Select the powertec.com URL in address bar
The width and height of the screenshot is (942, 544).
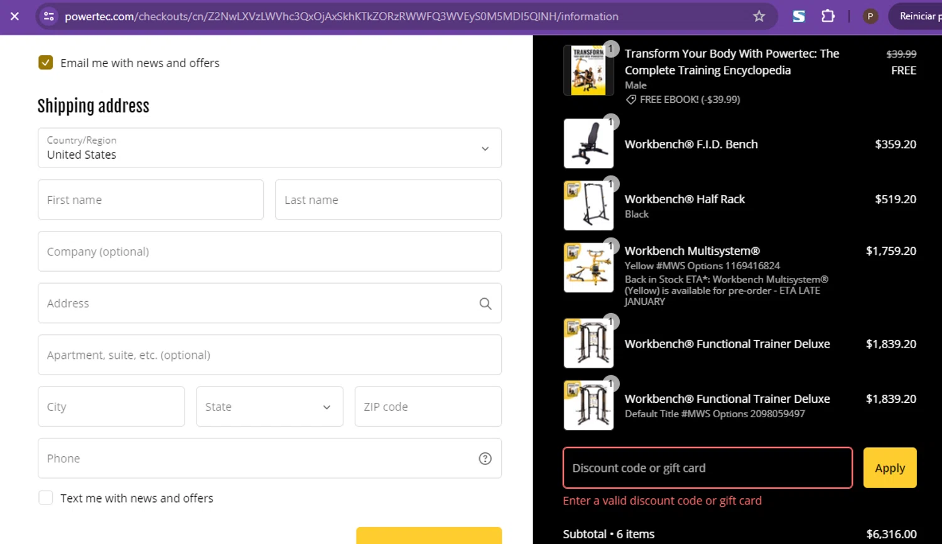[342, 16]
